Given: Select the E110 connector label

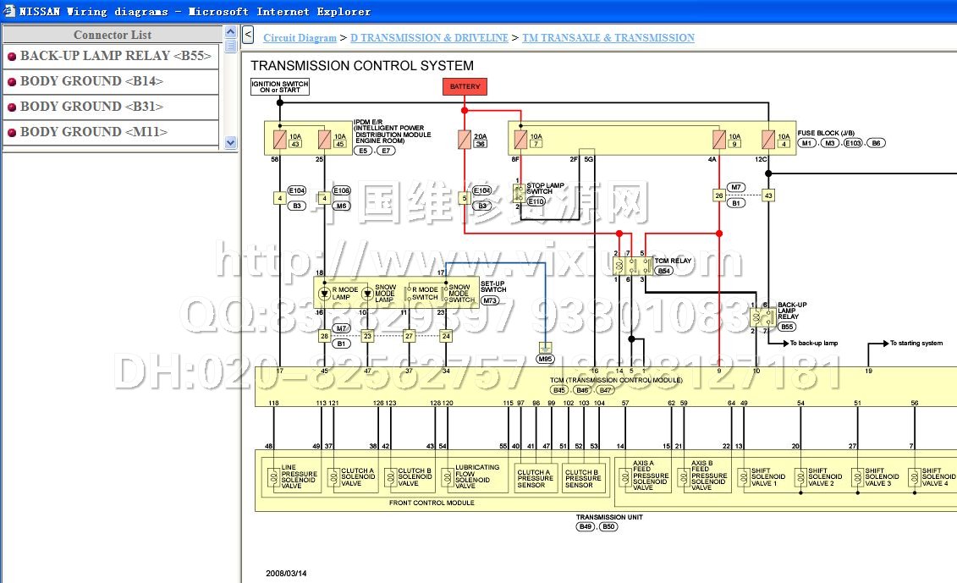Looking at the screenshot, I should pos(536,201).
